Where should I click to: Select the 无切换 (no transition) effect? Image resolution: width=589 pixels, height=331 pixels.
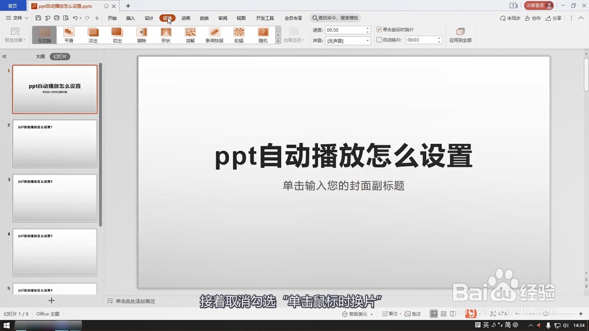pyautogui.click(x=43, y=35)
